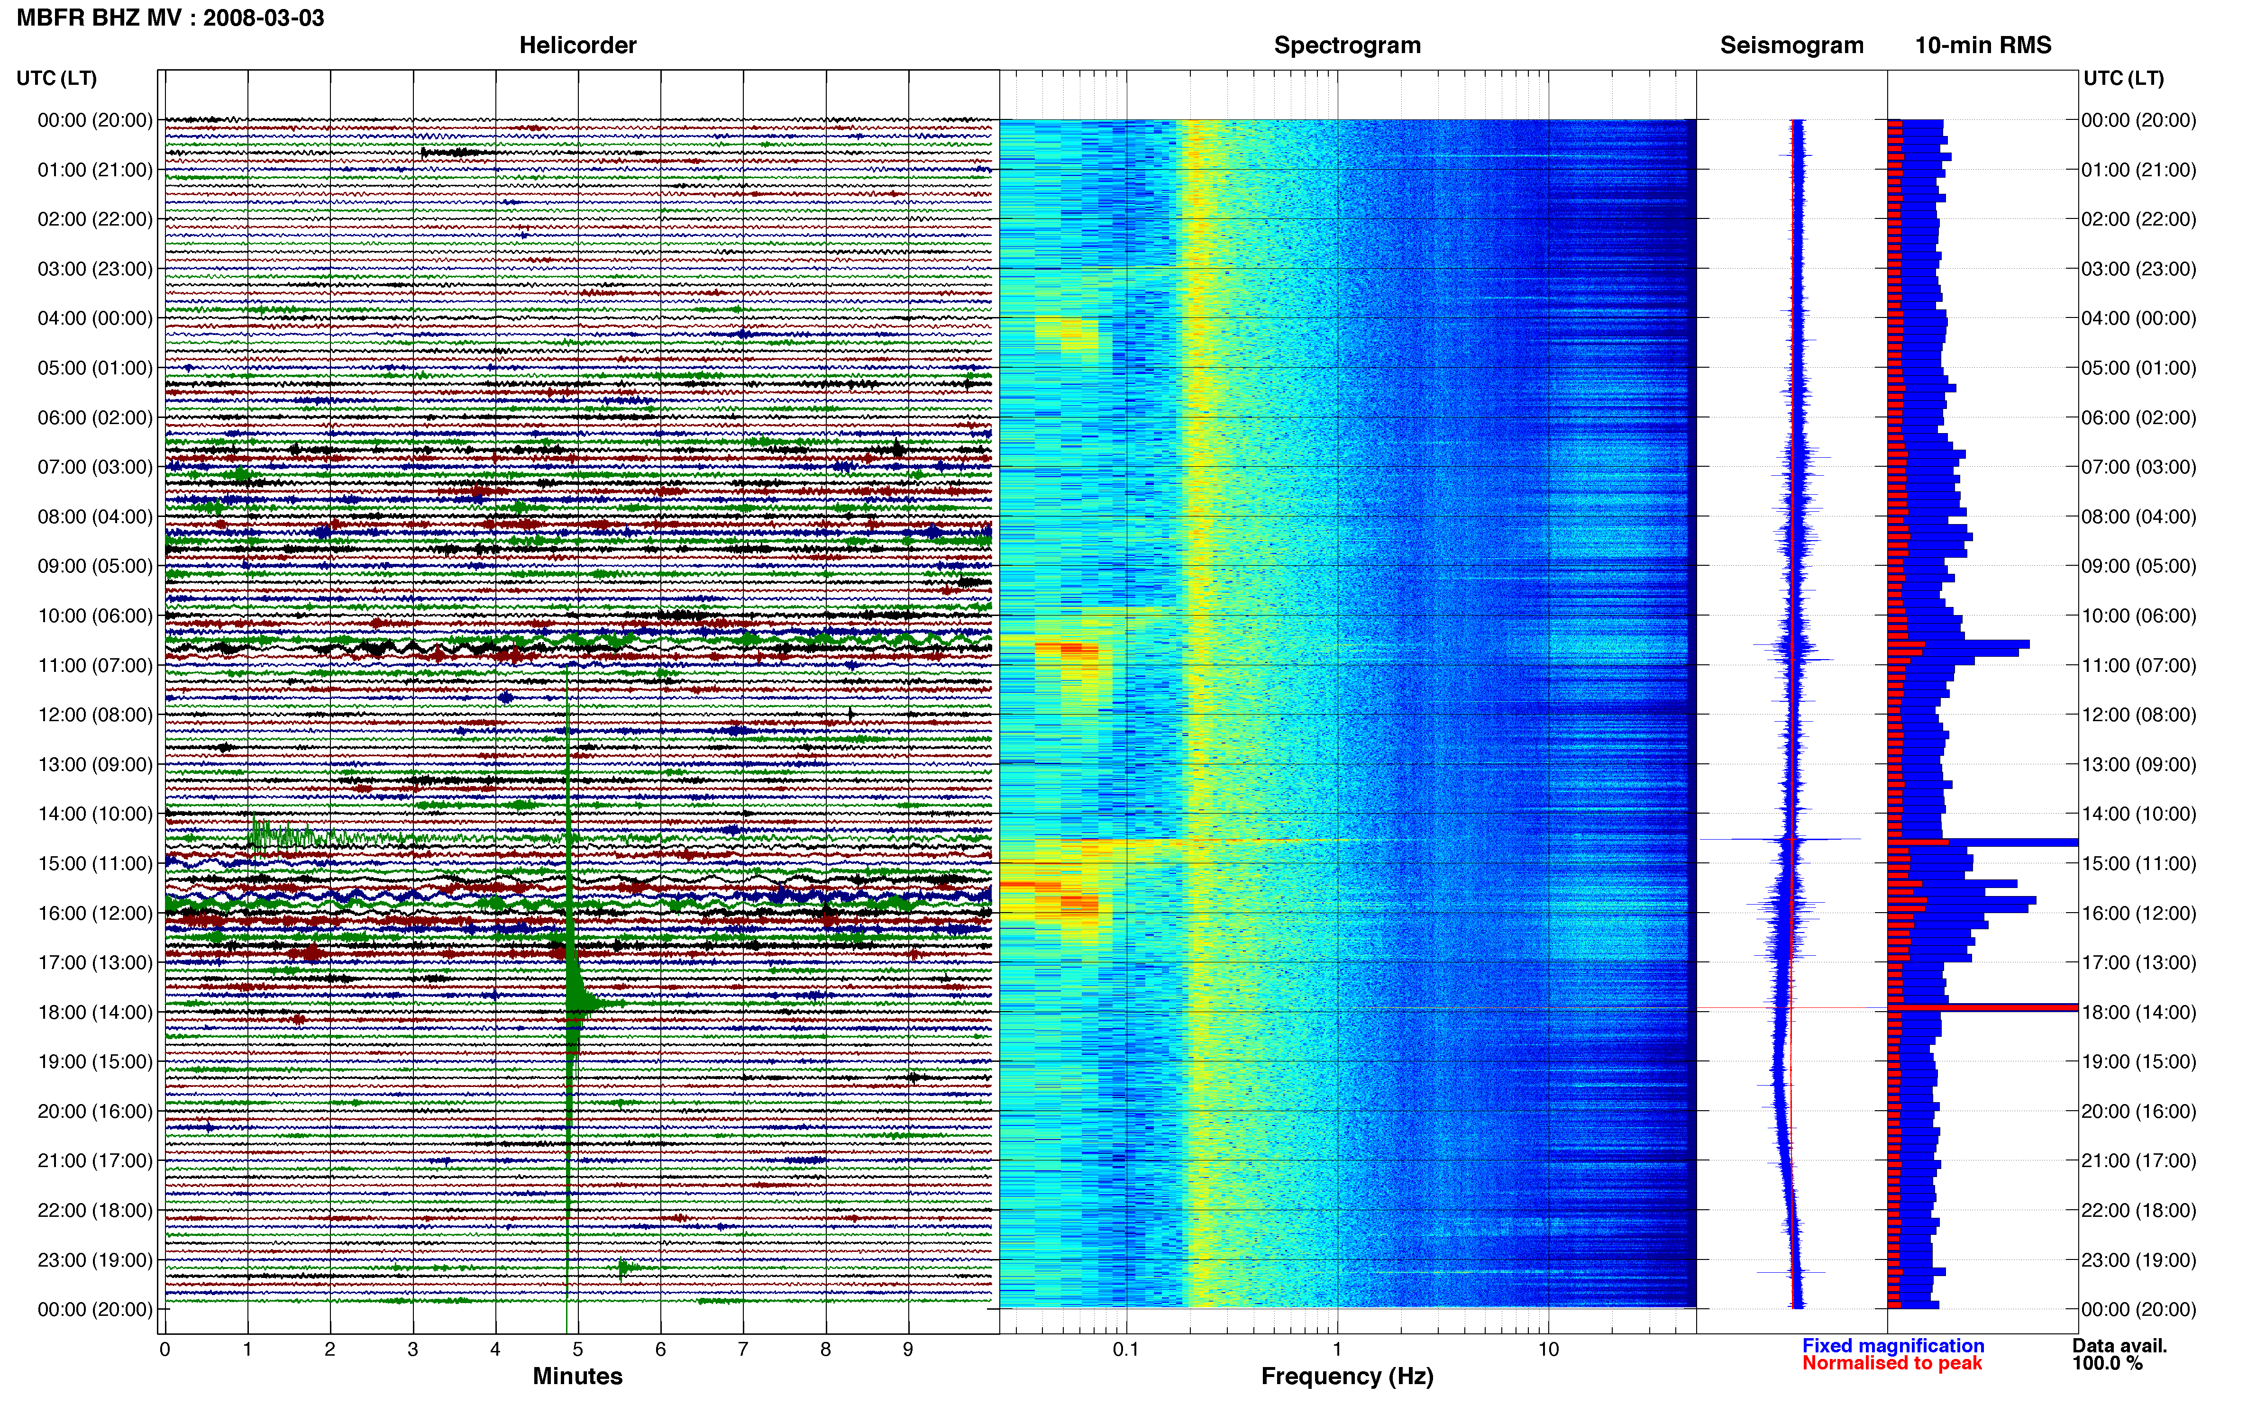Click the 'Frequency (Hz)' x-axis label
2247x1404 pixels.
tap(1347, 1376)
